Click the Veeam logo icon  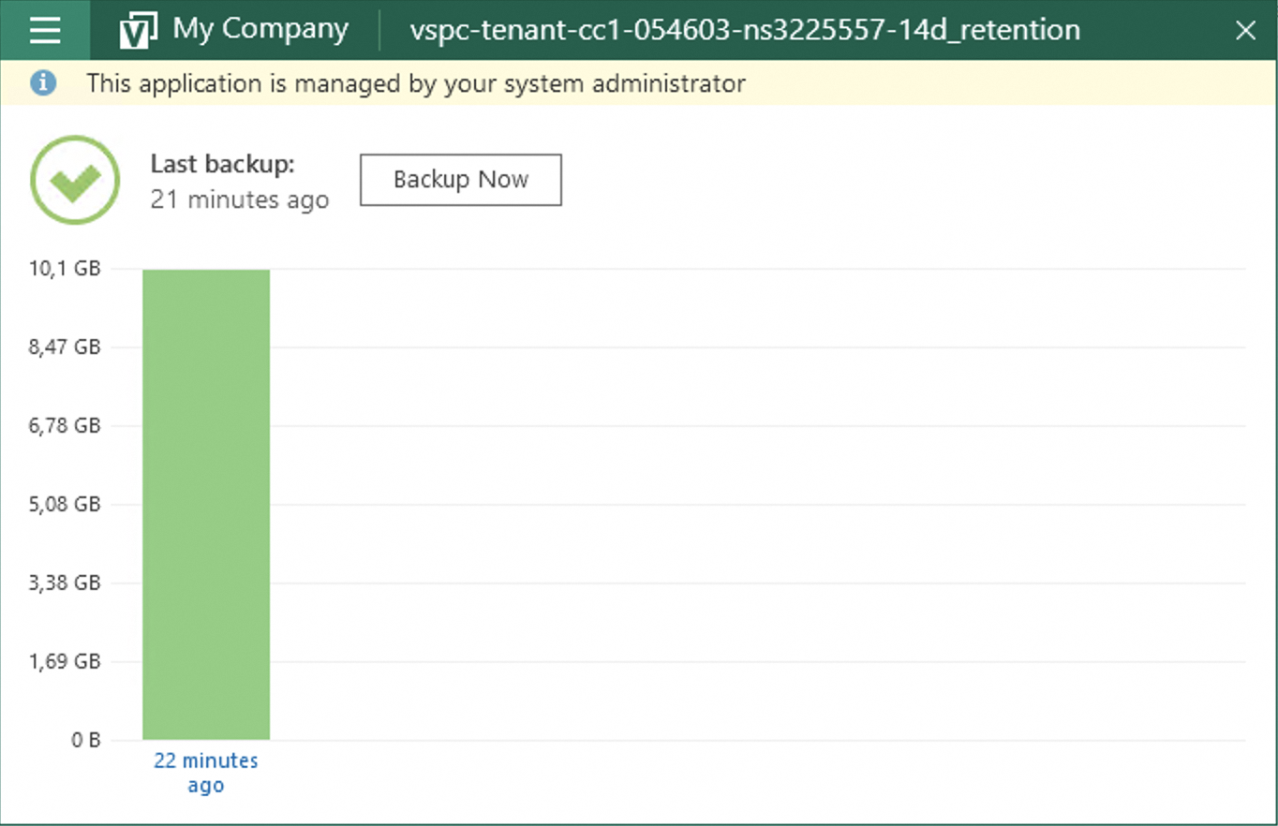click(x=139, y=31)
